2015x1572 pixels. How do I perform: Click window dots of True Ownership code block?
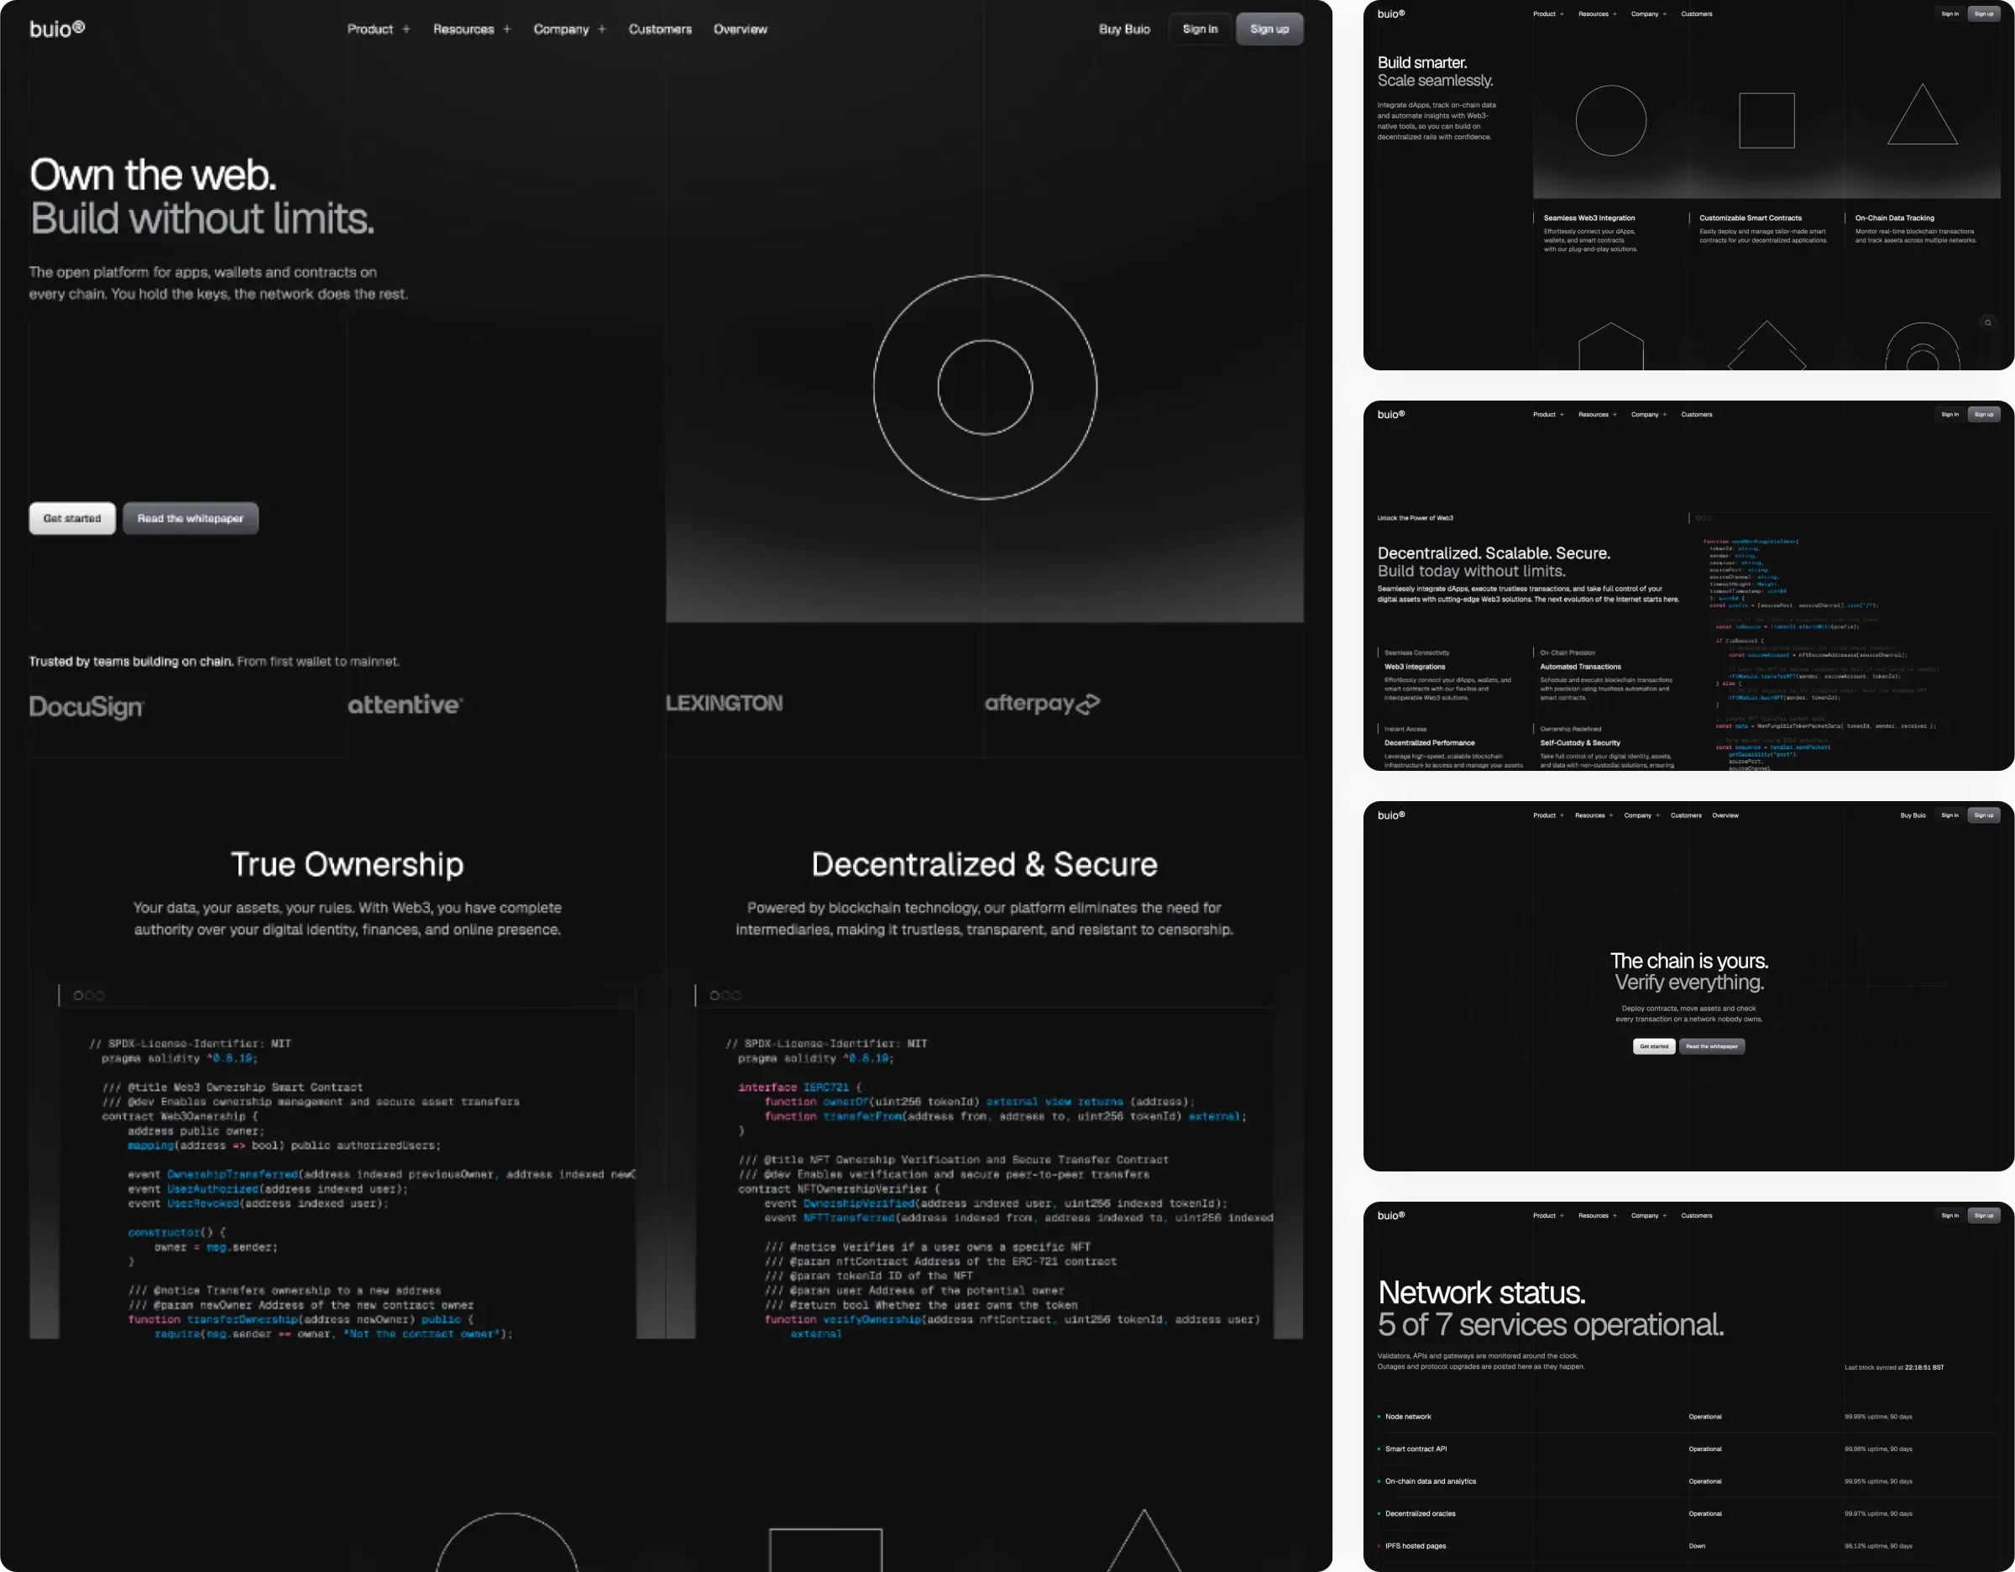tap(88, 994)
